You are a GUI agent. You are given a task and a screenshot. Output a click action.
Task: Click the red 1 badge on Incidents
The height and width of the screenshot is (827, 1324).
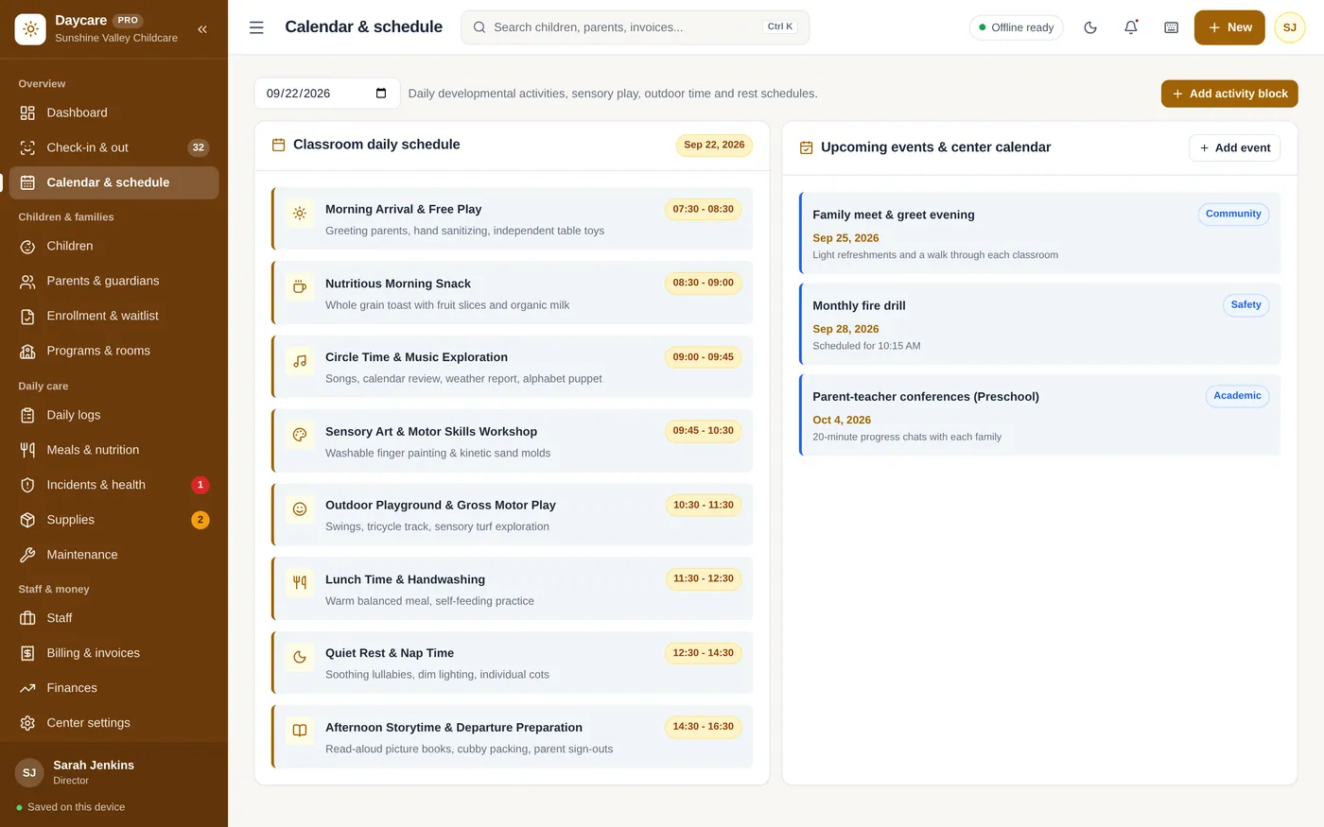pos(200,485)
